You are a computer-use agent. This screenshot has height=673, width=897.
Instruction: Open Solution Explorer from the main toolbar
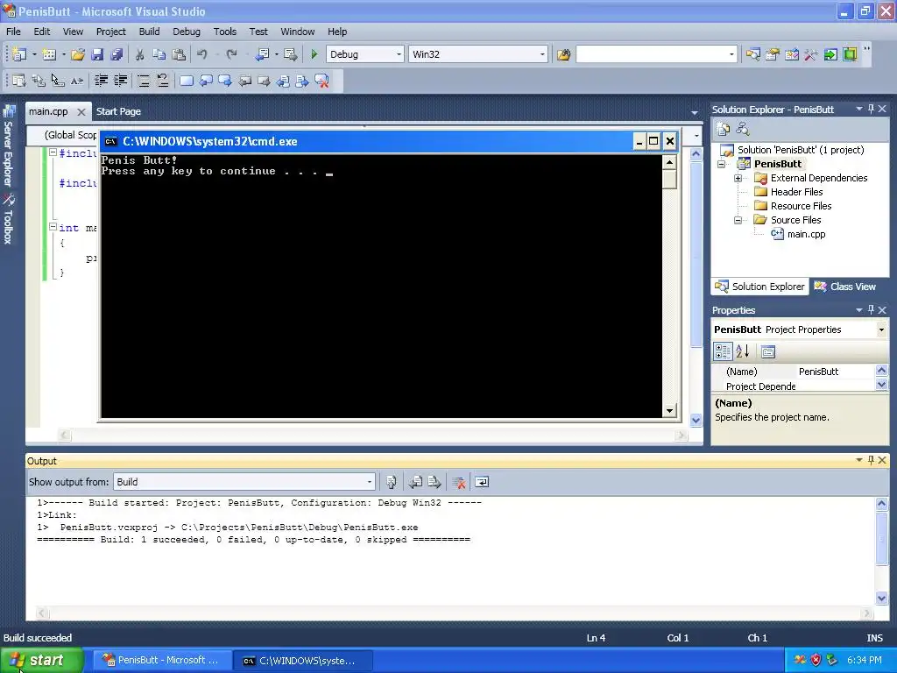click(752, 54)
